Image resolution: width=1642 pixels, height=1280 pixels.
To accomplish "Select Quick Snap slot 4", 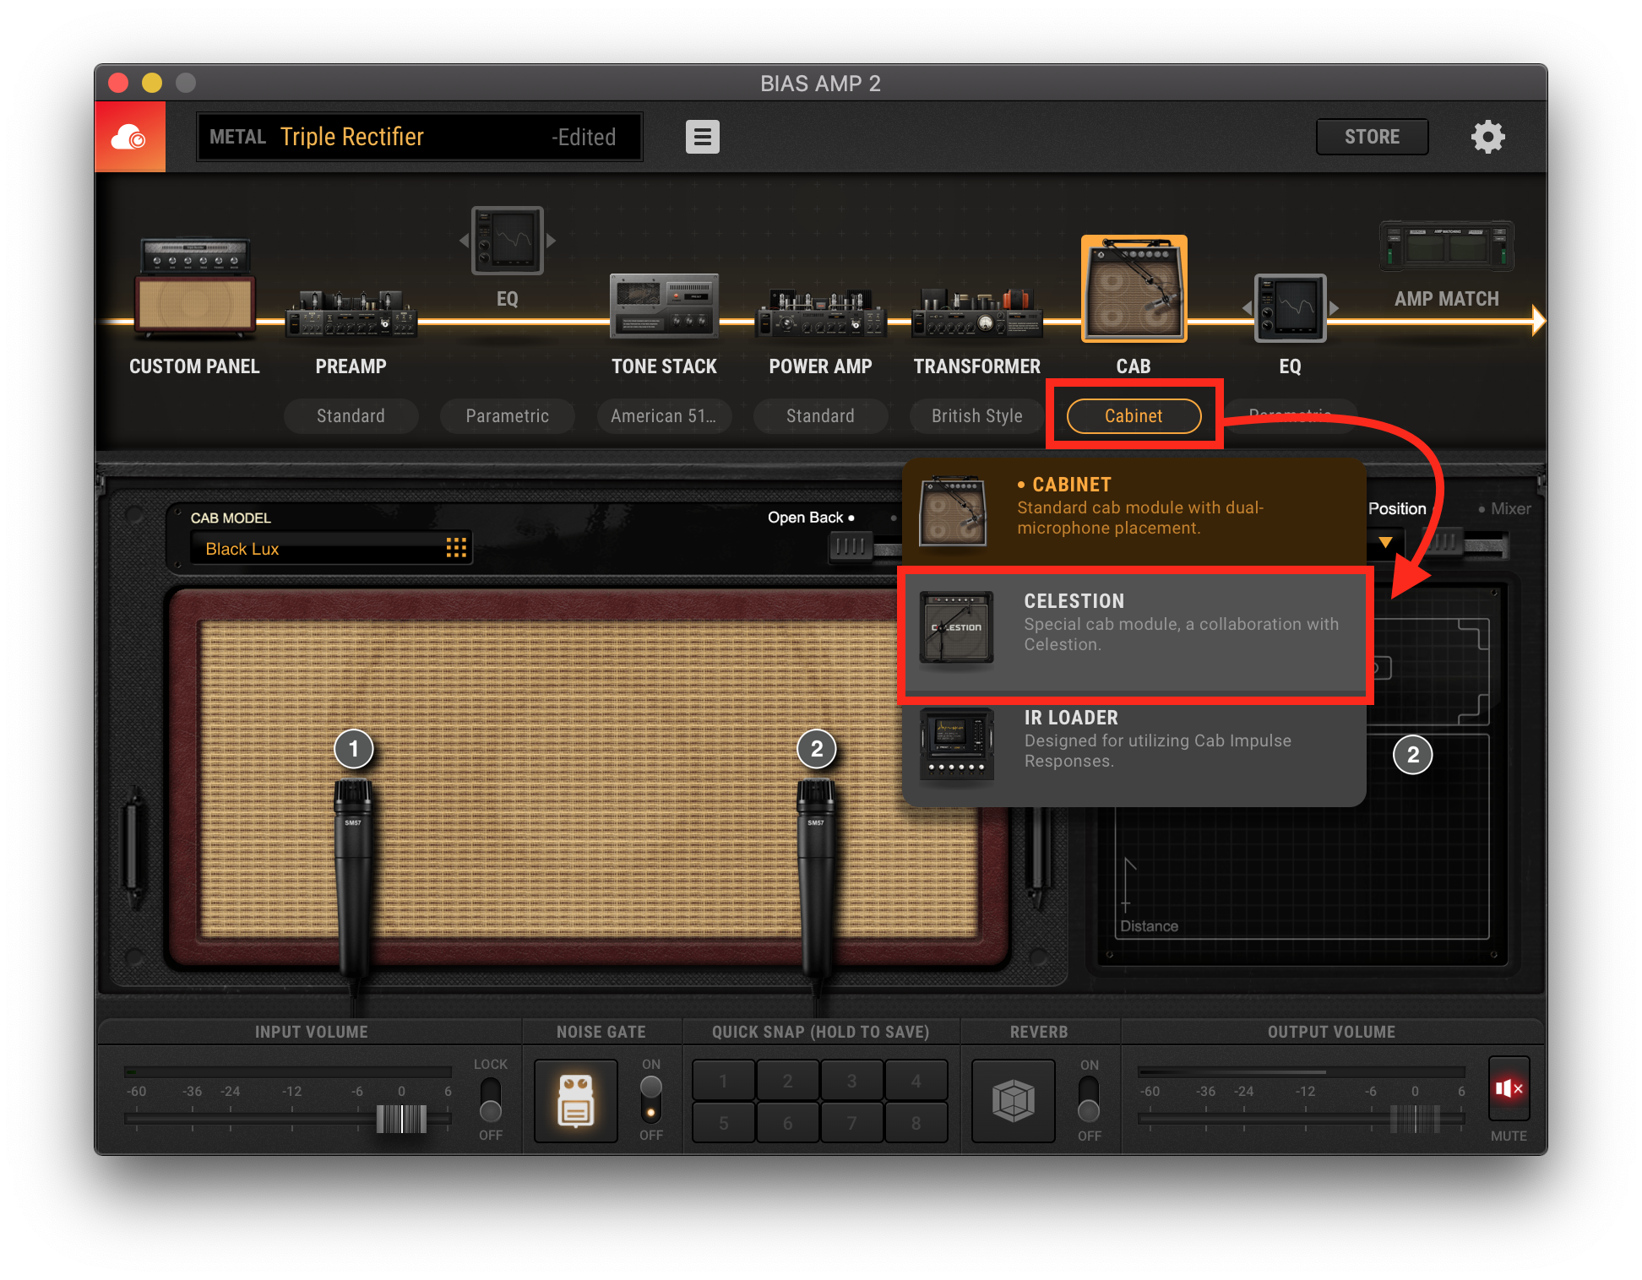I will coord(916,1081).
